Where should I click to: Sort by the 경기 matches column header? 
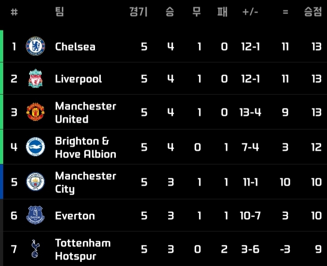tap(139, 12)
